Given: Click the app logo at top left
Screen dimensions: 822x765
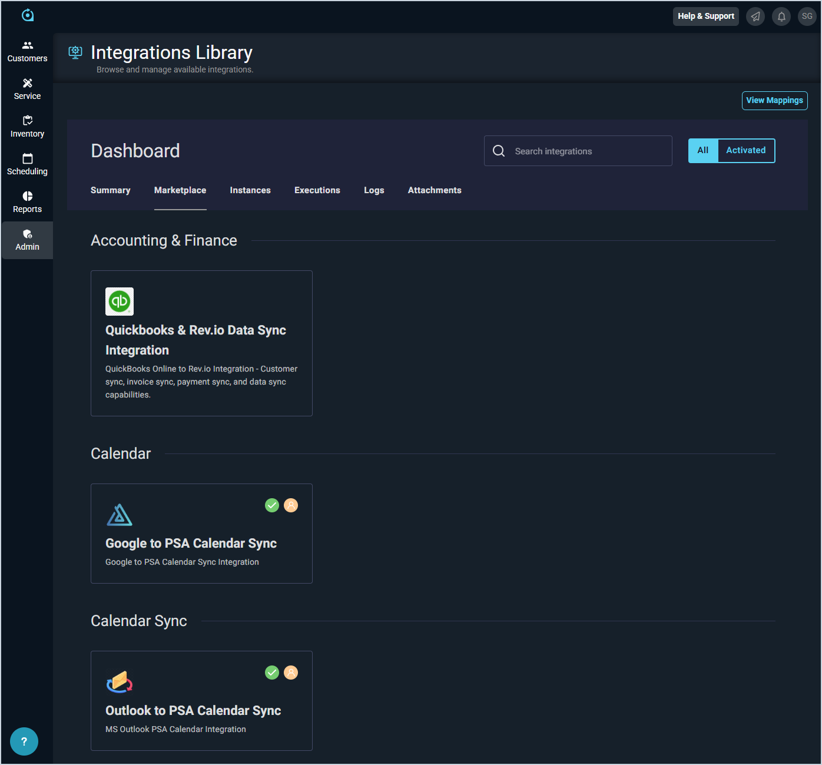Looking at the screenshot, I should (28, 15).
